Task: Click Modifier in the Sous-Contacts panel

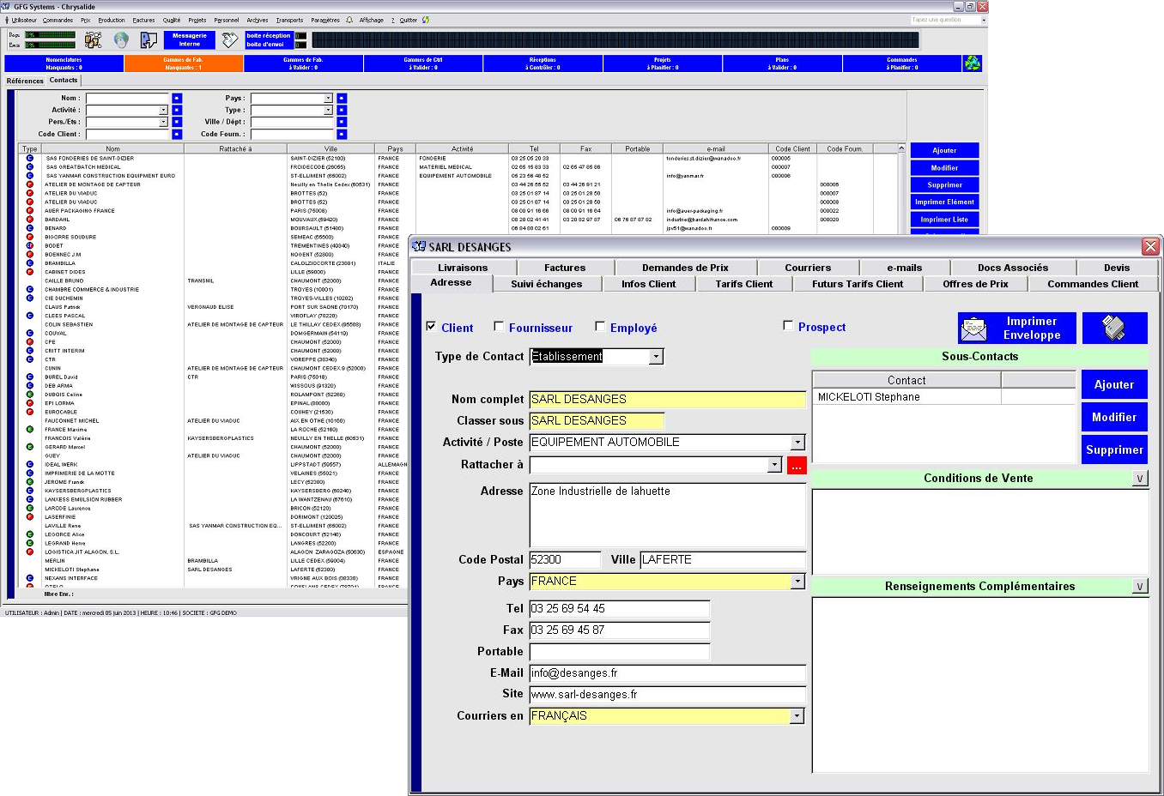Action: (1114, 417)
